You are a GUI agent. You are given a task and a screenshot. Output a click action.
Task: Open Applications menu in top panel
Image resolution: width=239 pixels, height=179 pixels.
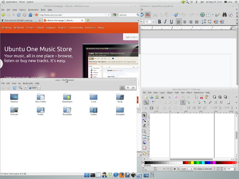tap(11, 2)
